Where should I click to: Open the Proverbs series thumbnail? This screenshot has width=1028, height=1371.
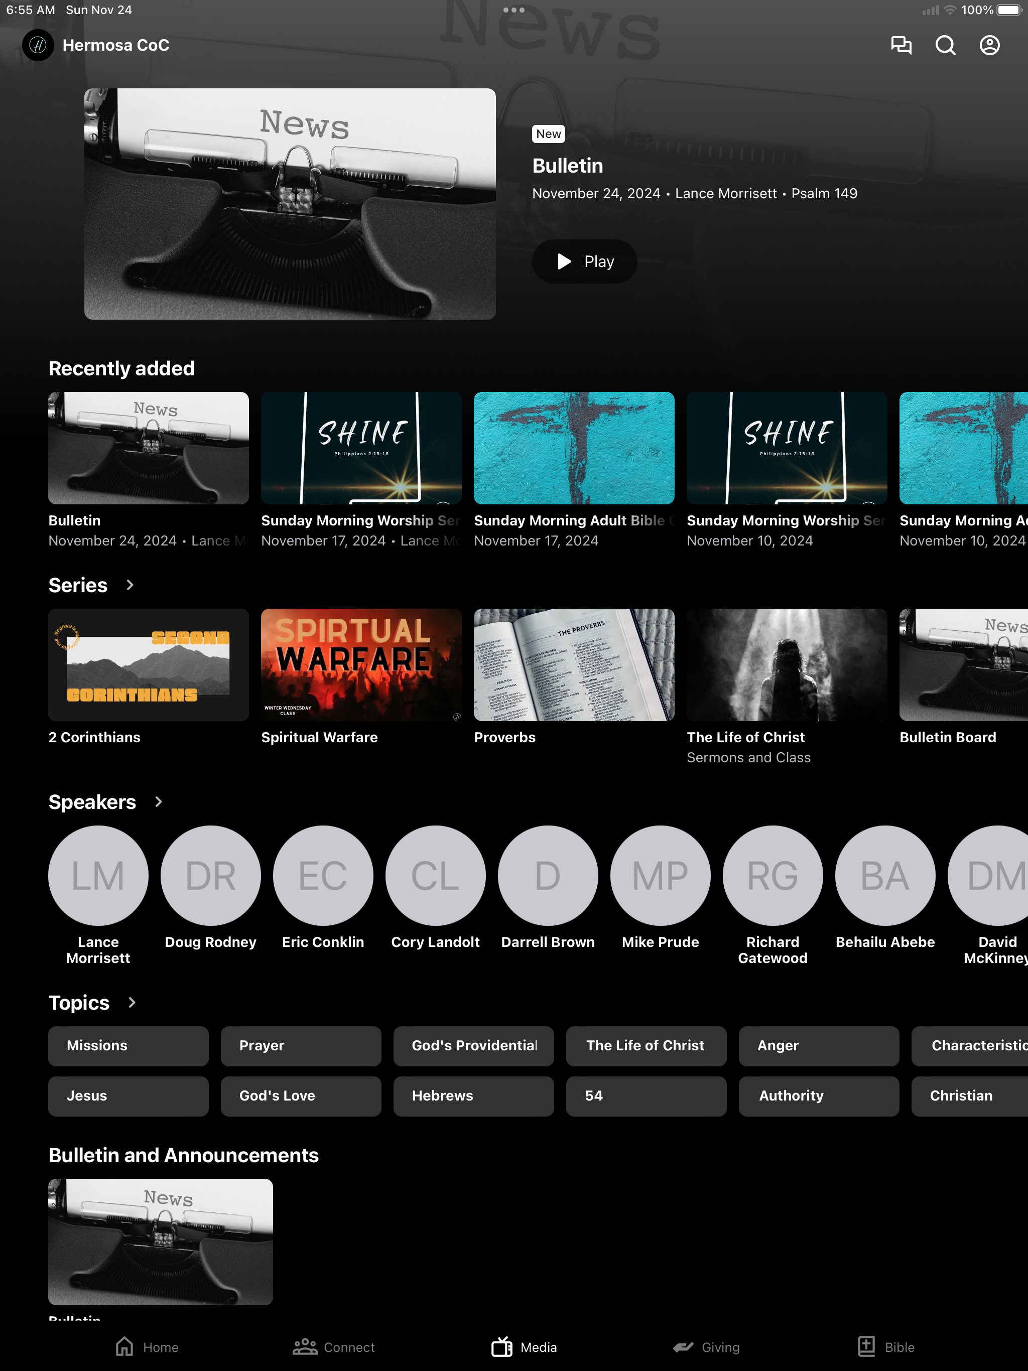coord(574,664)
